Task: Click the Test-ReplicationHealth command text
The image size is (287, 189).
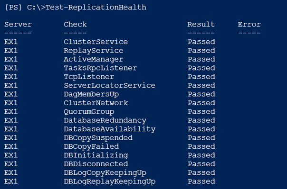Action: (x=96, y=8)
